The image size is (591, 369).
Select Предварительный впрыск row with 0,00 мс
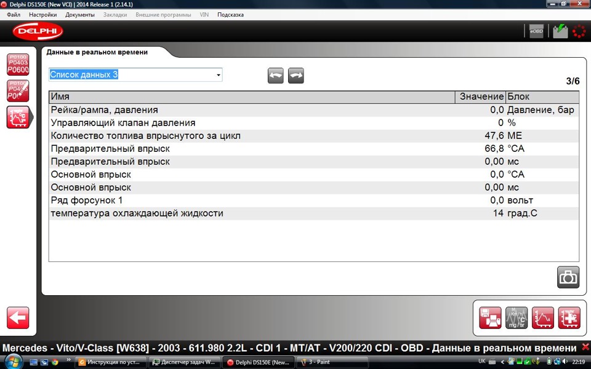(314, 162)
